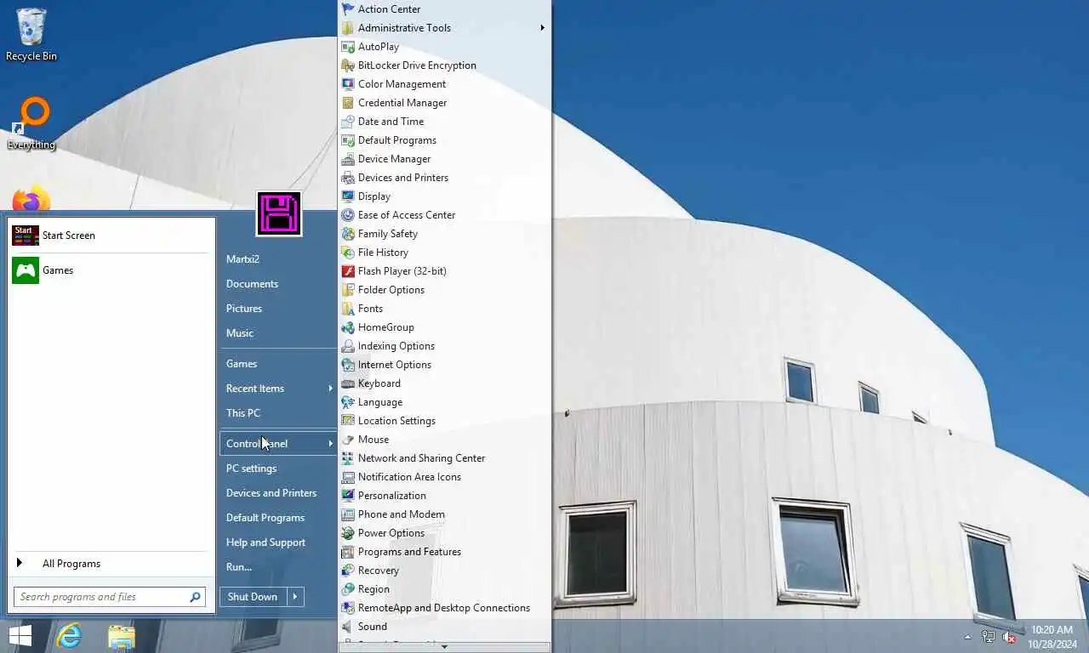Open Indexing Options entry
The height and width of the screenshot is (653, 1089).
pyautogui.click(x=396, y=346)
